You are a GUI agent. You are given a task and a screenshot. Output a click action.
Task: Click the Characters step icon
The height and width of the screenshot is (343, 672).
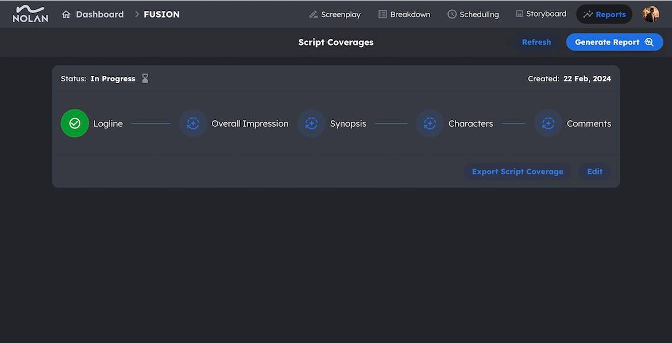click(x=430, y=123)
